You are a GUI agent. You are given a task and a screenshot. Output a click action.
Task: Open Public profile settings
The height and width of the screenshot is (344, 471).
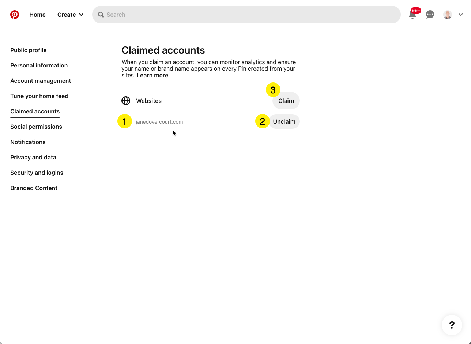[29, 50]
